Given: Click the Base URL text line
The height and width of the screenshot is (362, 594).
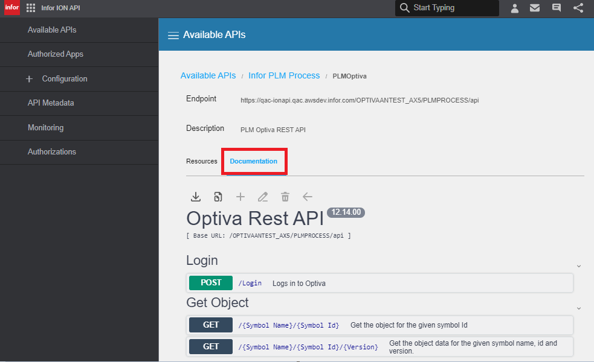Looking at the screenshot, I should (x=268, y=236).
